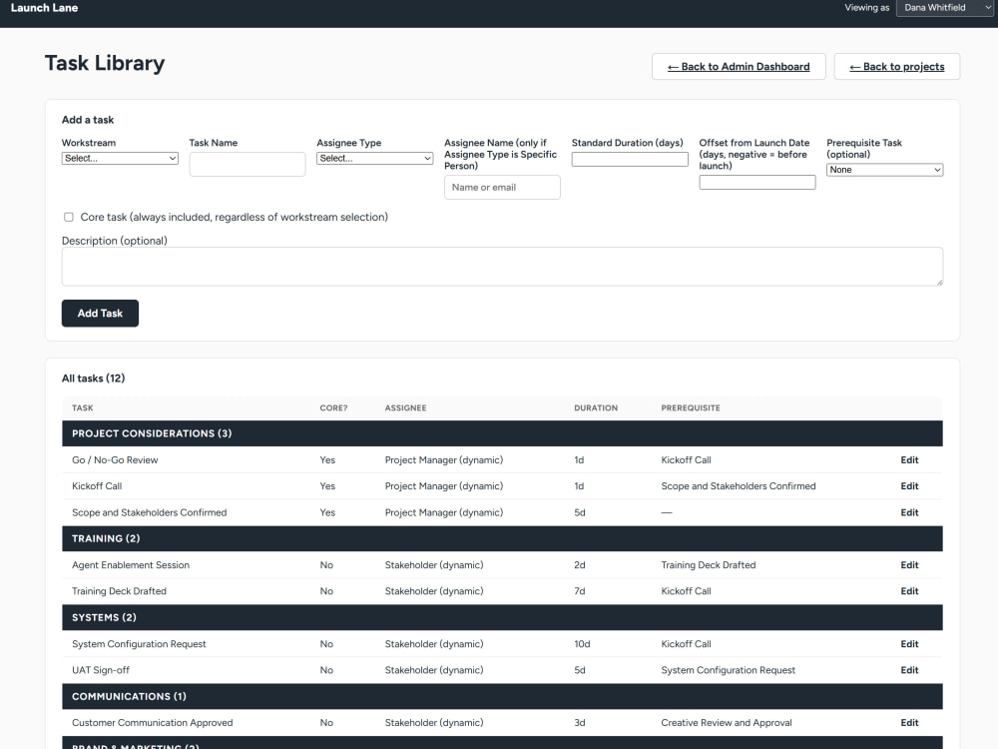
Task: Click the Launch Lane logo text
Action: 45,8
